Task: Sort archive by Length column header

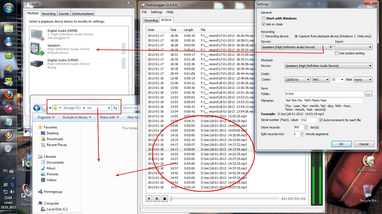Action: tap(190, 30)
